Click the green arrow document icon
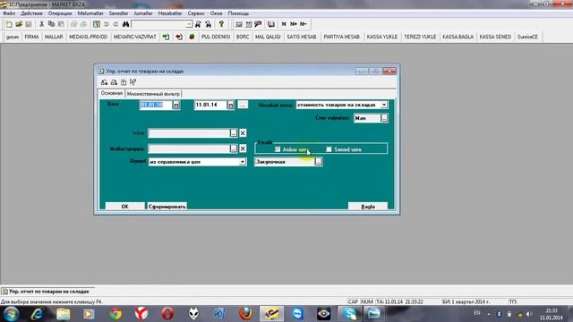The image size is (573, 322). [x=166, y=37]
